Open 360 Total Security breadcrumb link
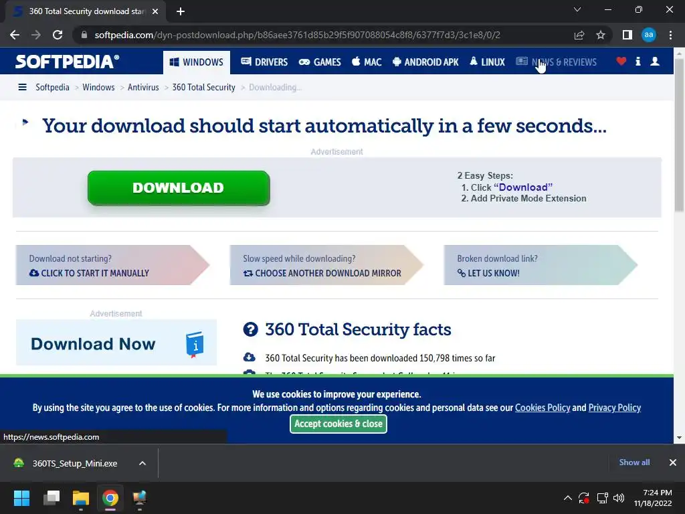 [x=203, y=88]
